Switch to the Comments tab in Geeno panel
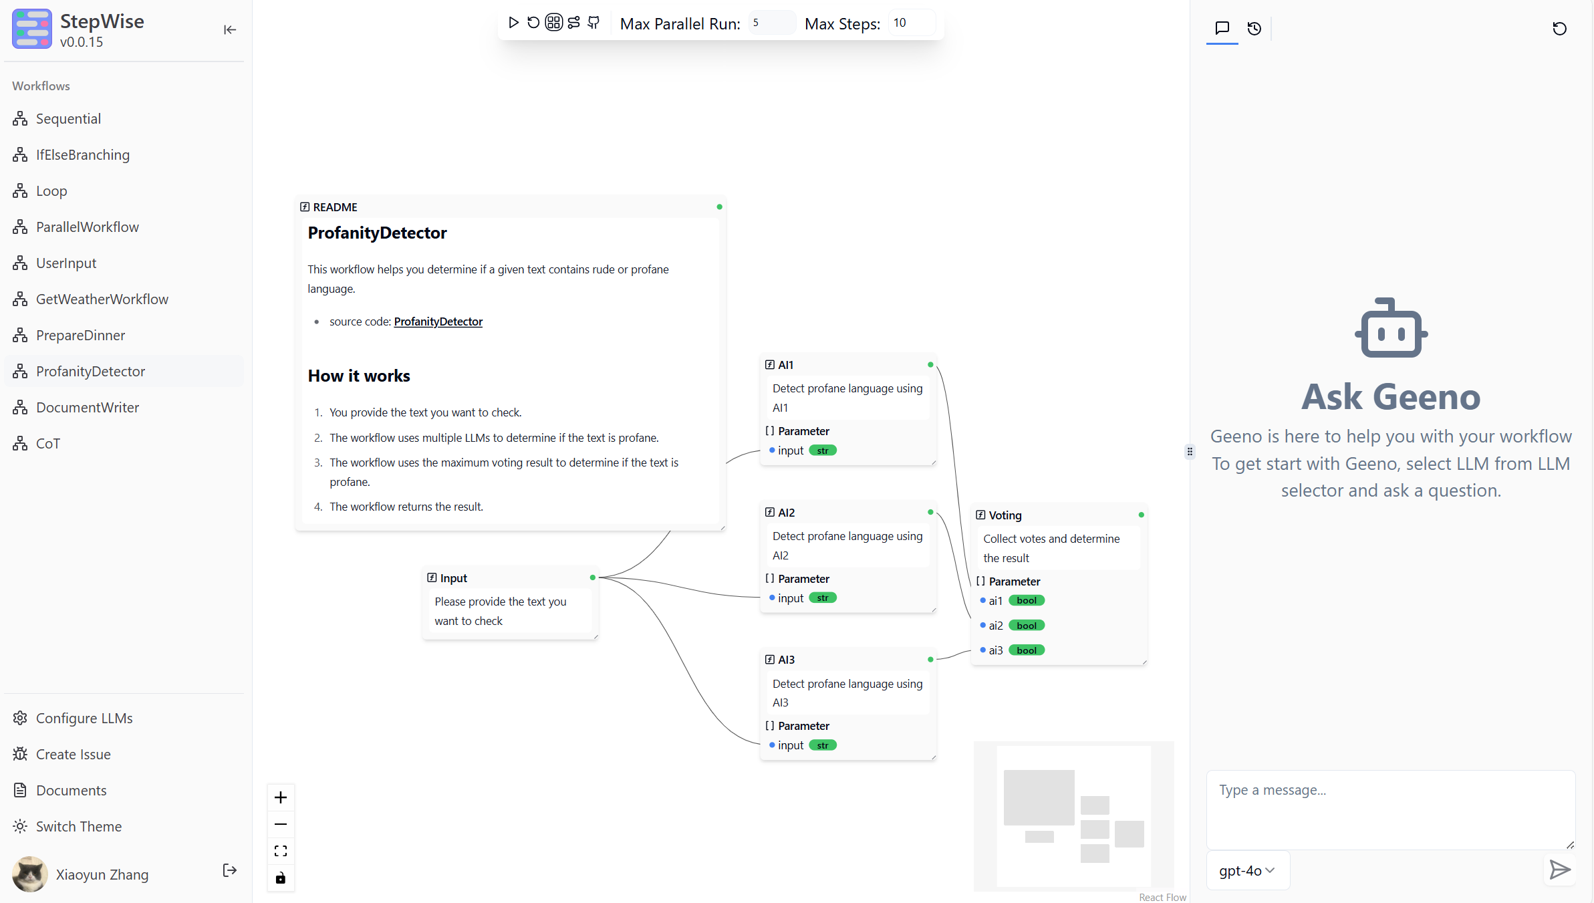Screen dimensions: 1594x903 [1222, 29]
